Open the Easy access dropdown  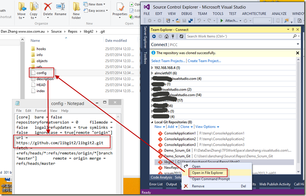tap(96, 11)
